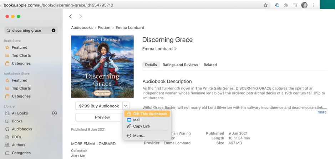Open Featured in Book Store
Image resolution: width=335 pixels, height=159 pixels.
click(x=19, y=48)
